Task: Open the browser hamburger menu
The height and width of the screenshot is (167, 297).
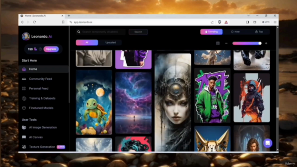Action: (275, 22)
